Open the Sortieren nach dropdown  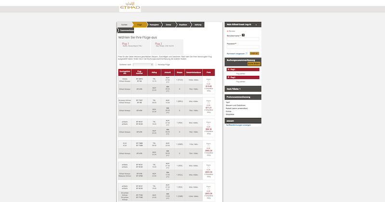(x=143, y=65)
